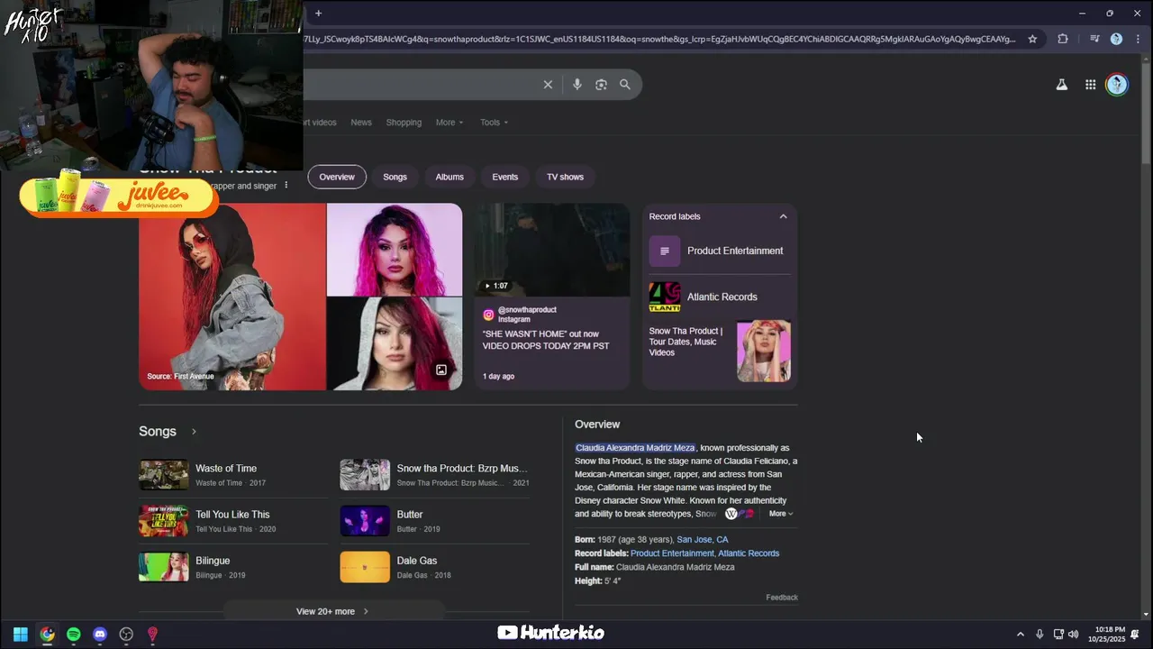Viewport: 1153px width, 649px height.
Task: Open the Chrome extensions puzzle icon
Action: click(x=1063, y=39)
